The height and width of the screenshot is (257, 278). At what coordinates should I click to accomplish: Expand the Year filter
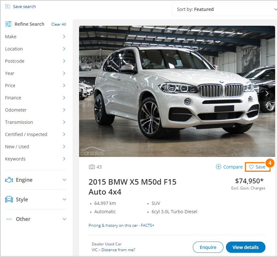tap(35, 73)
